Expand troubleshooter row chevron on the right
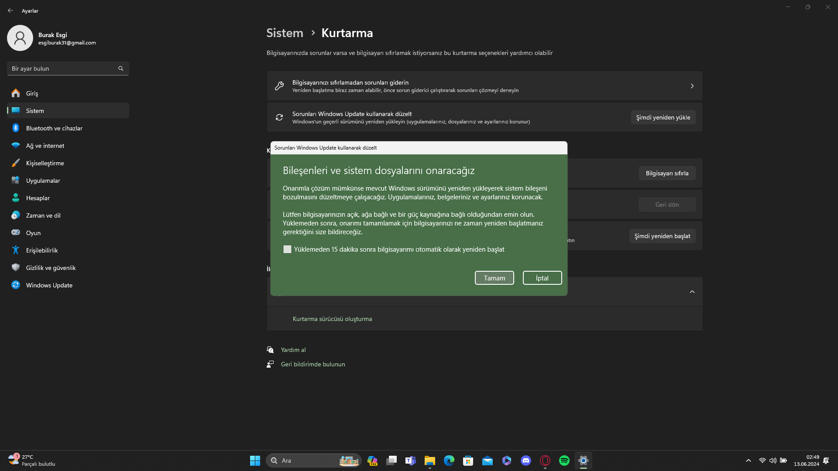Screen dimensions: 838x471 [x=692, y=86]
